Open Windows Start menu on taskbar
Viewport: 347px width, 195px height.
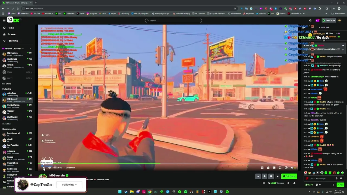[x=120, y=192]
